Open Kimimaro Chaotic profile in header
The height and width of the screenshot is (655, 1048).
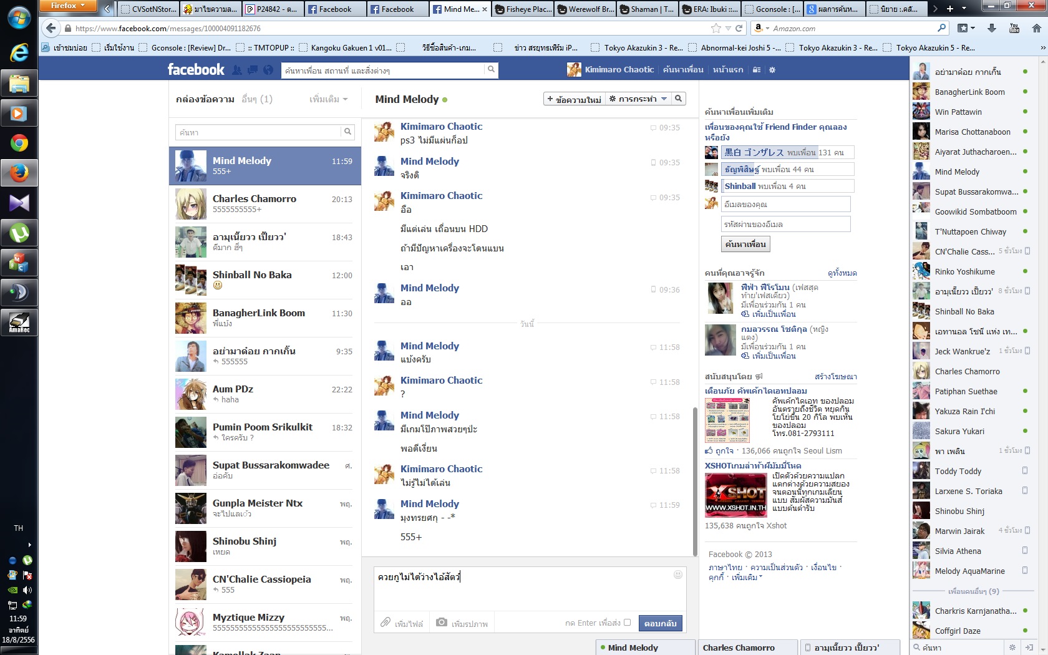click(611, 70)
